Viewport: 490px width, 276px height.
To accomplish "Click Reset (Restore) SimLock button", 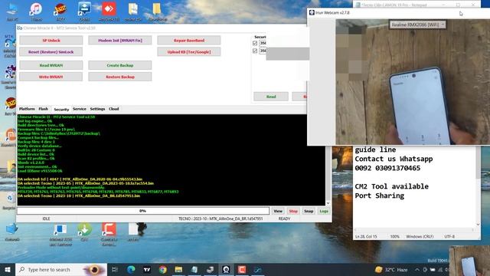I will pos(51,52).
